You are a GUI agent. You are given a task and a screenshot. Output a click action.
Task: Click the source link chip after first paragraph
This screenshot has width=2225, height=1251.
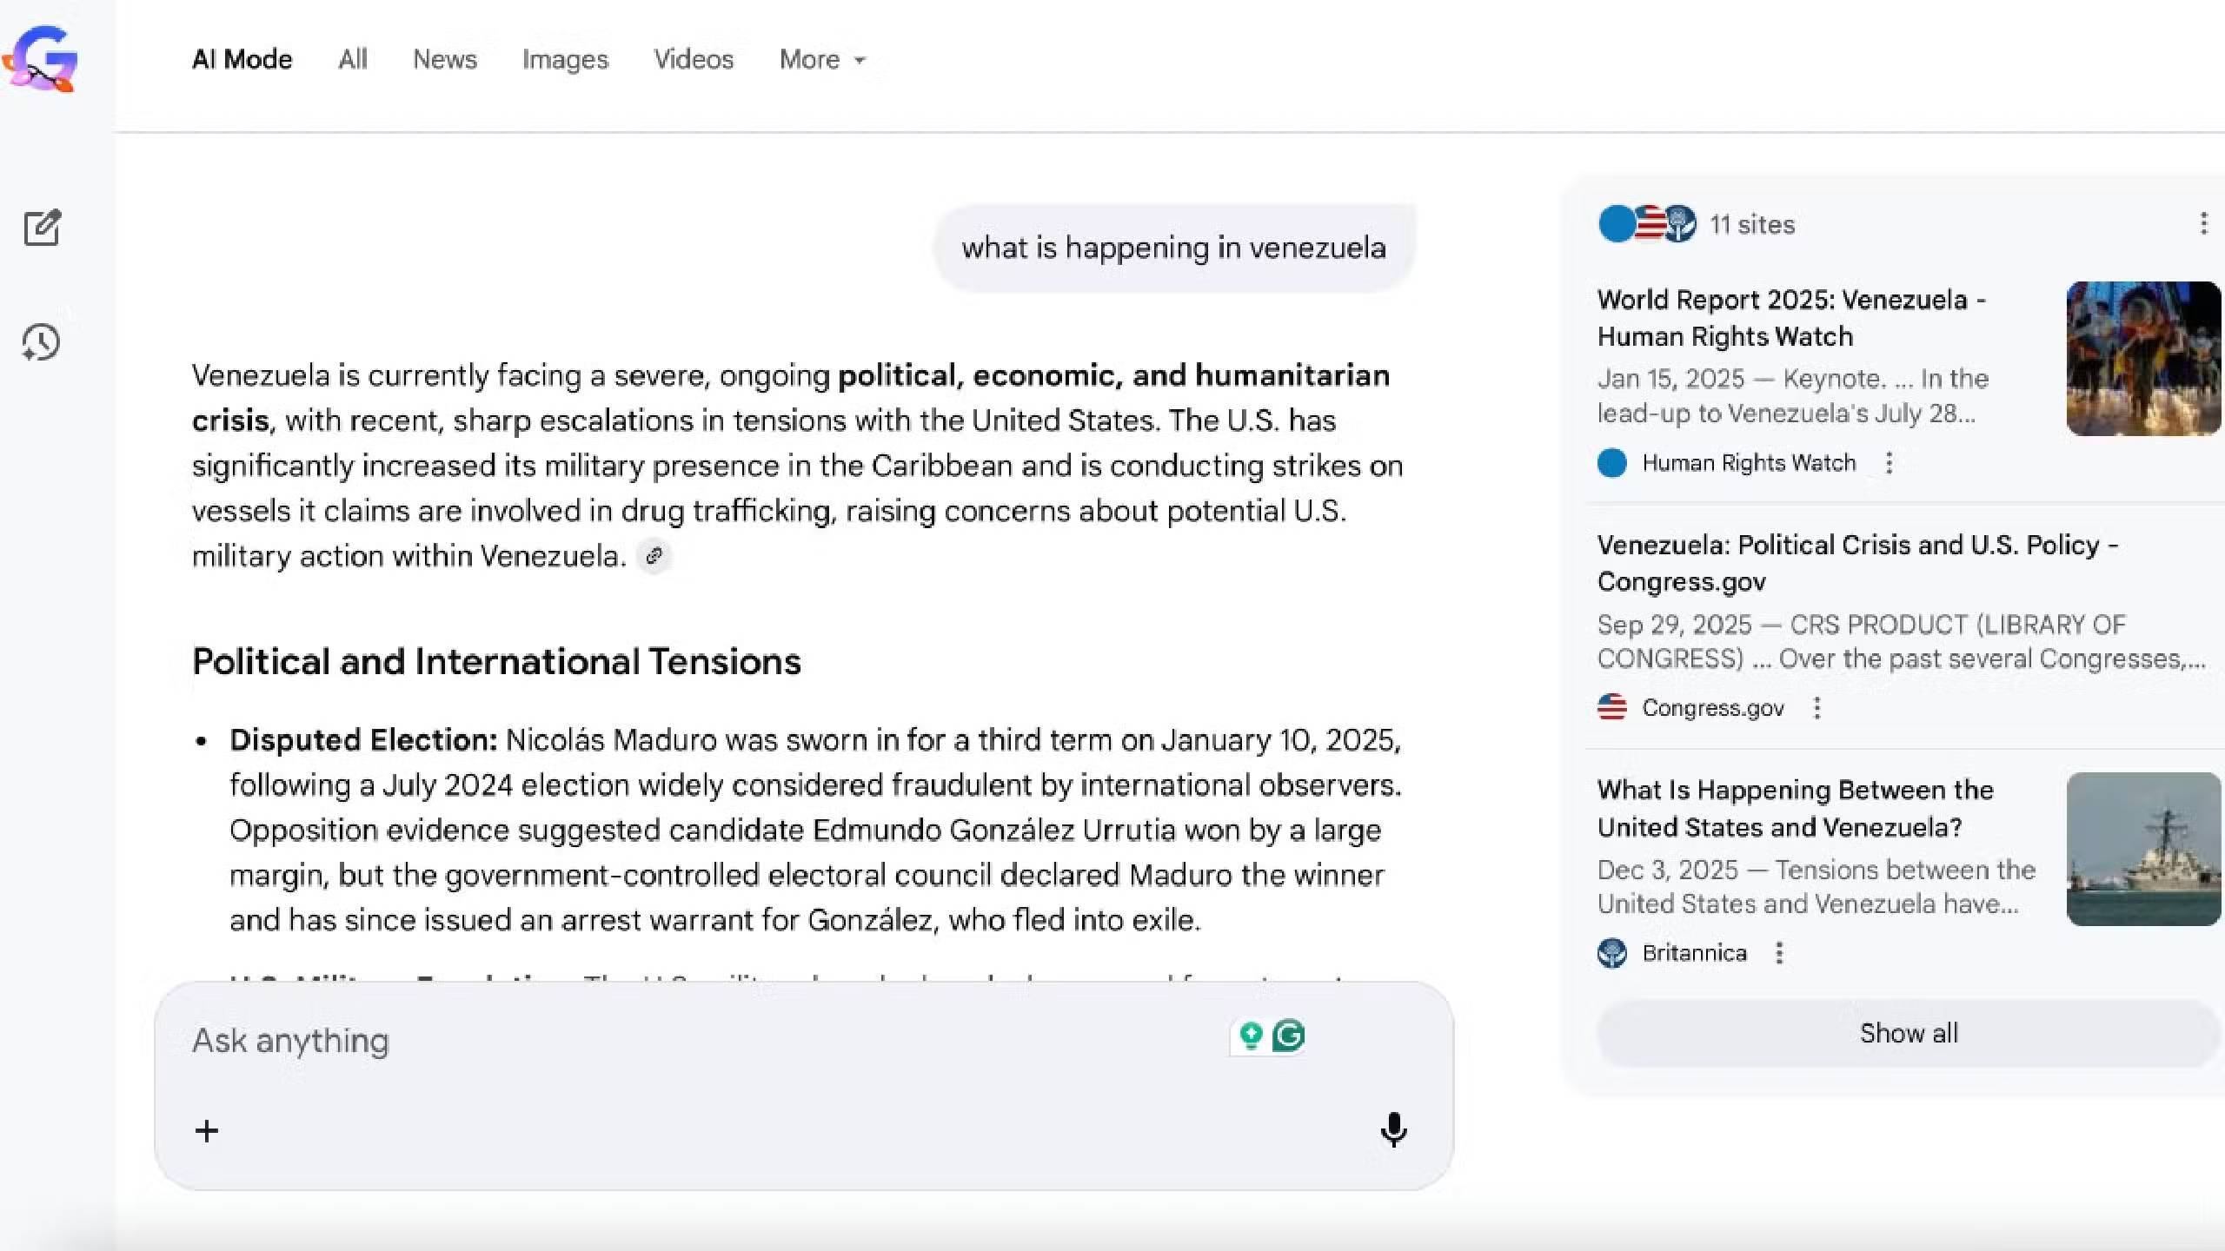(654, 556)
